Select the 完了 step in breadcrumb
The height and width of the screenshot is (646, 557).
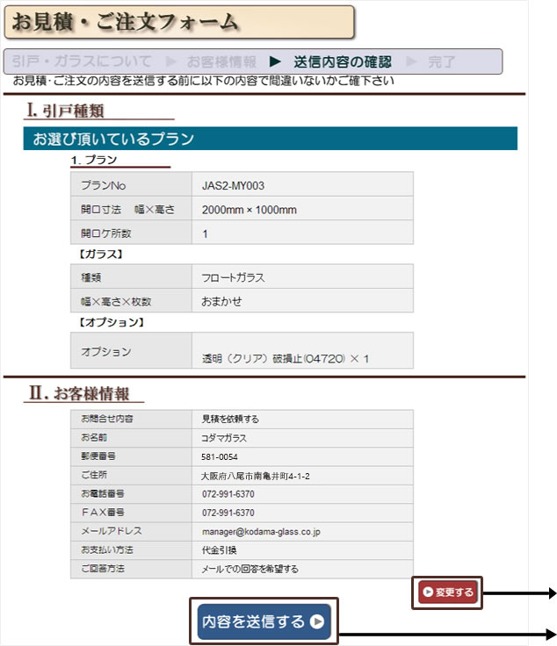coord(441,61)
